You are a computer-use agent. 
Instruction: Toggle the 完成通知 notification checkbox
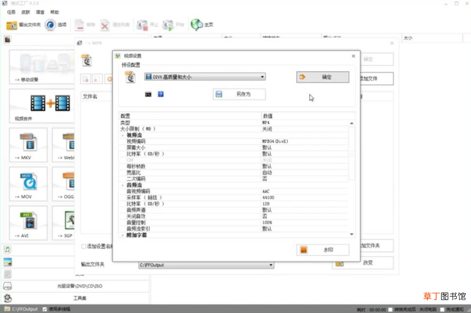click(442, 309)
